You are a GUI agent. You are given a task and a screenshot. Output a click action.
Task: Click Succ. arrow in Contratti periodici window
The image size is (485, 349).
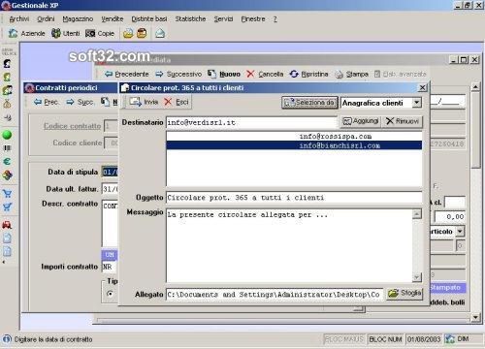pyautogui.click(x=70, y=102)
